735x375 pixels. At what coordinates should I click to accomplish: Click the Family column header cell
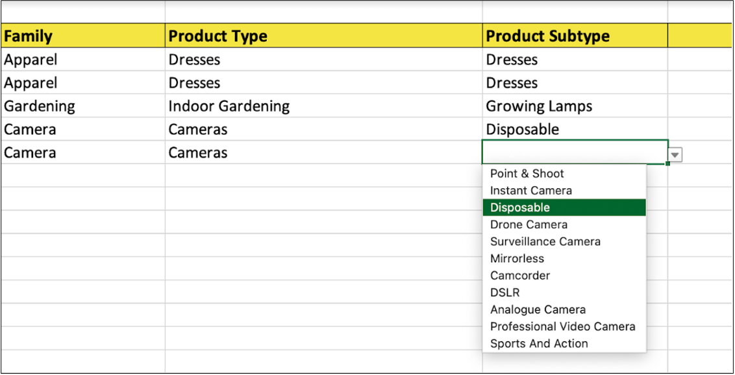(x=82, y=36)
